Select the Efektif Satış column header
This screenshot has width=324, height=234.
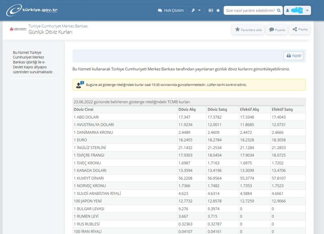282,110
